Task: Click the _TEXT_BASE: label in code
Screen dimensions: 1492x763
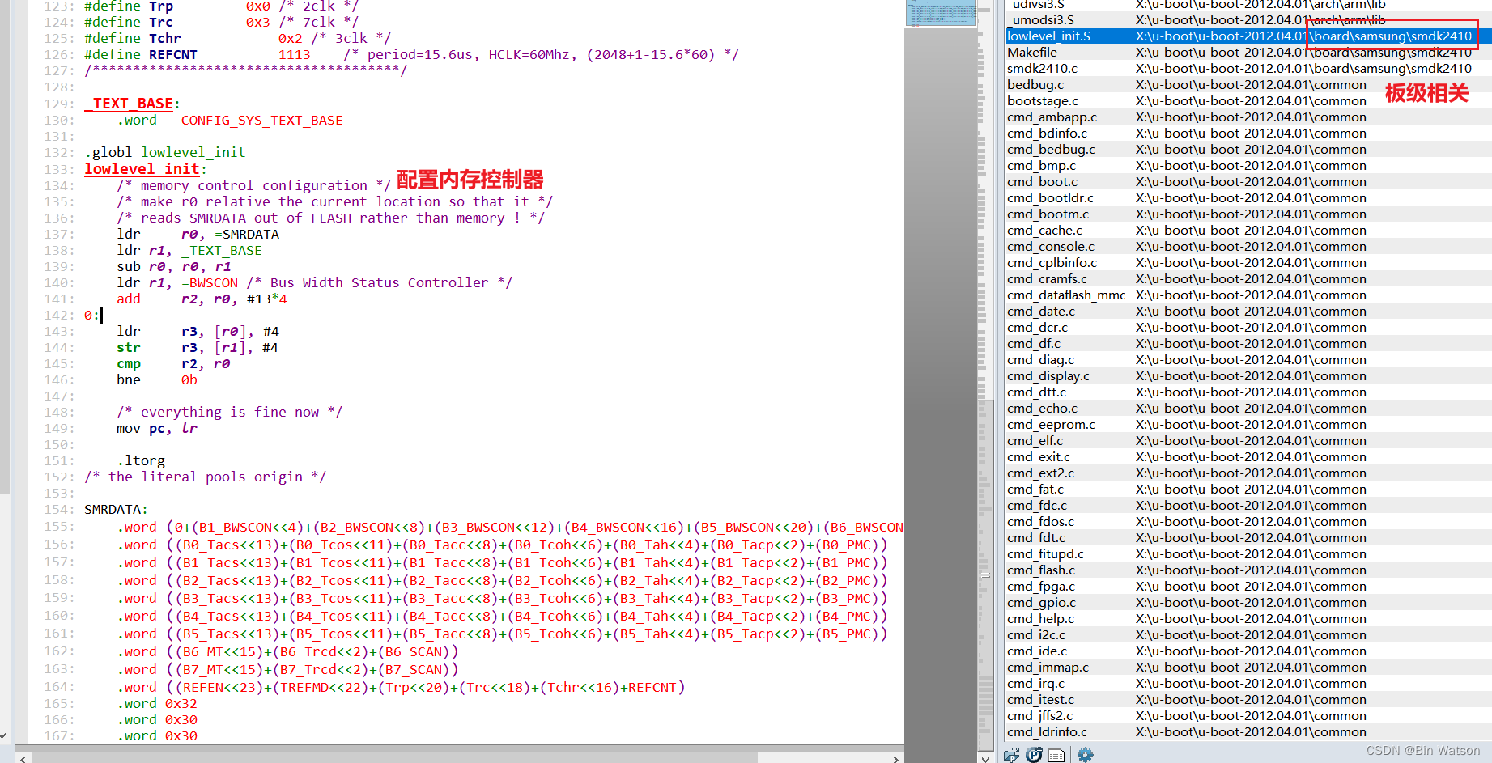Action: [x=132, y=104]
